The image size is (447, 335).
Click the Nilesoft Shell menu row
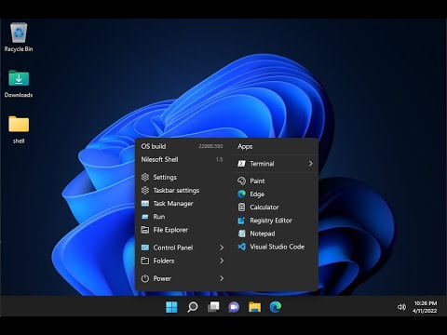[x=183, y=159]
